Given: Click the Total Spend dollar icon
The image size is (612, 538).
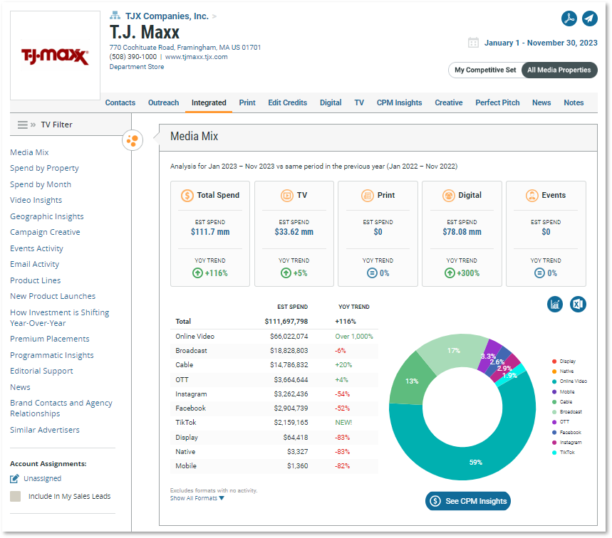Looking at the screenshot, I should point(187,195).
